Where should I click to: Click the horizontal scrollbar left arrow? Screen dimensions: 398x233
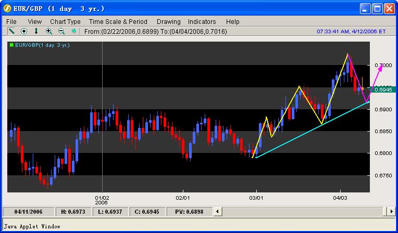click(x=217, y=211)
